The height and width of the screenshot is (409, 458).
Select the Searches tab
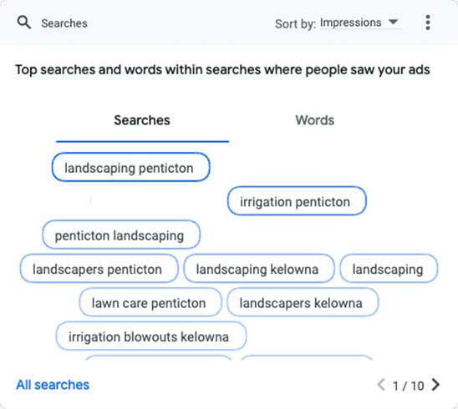click(x=142, y=120)
